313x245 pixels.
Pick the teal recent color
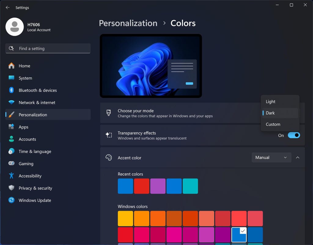tap(190, 186)
